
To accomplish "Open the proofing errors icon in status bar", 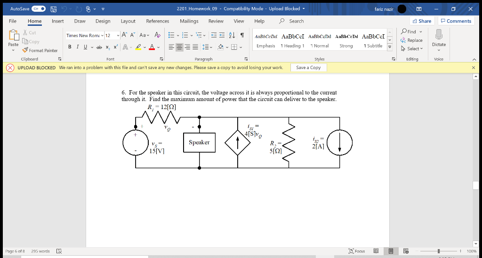I will 59,251.
